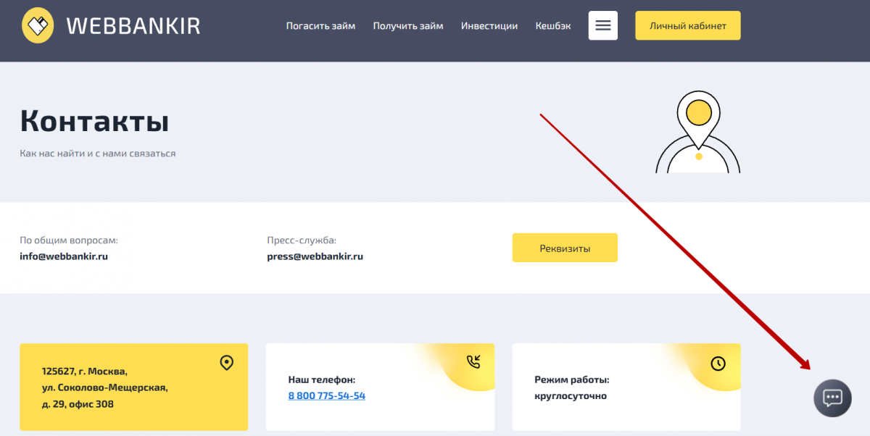Open the Погасить займ menu item
This screenshot has width=870, height=436.
[x=320, y=26]
